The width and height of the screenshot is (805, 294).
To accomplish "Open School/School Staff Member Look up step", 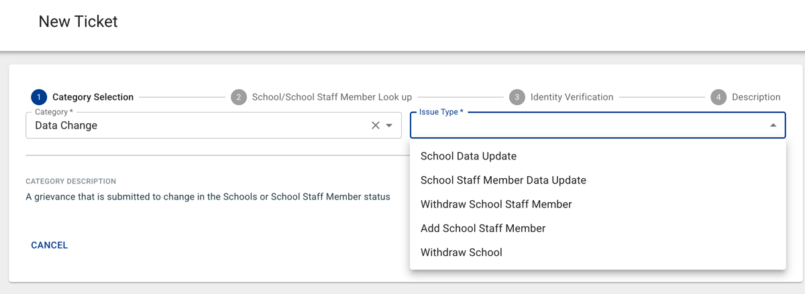I will tap(331, 97).
